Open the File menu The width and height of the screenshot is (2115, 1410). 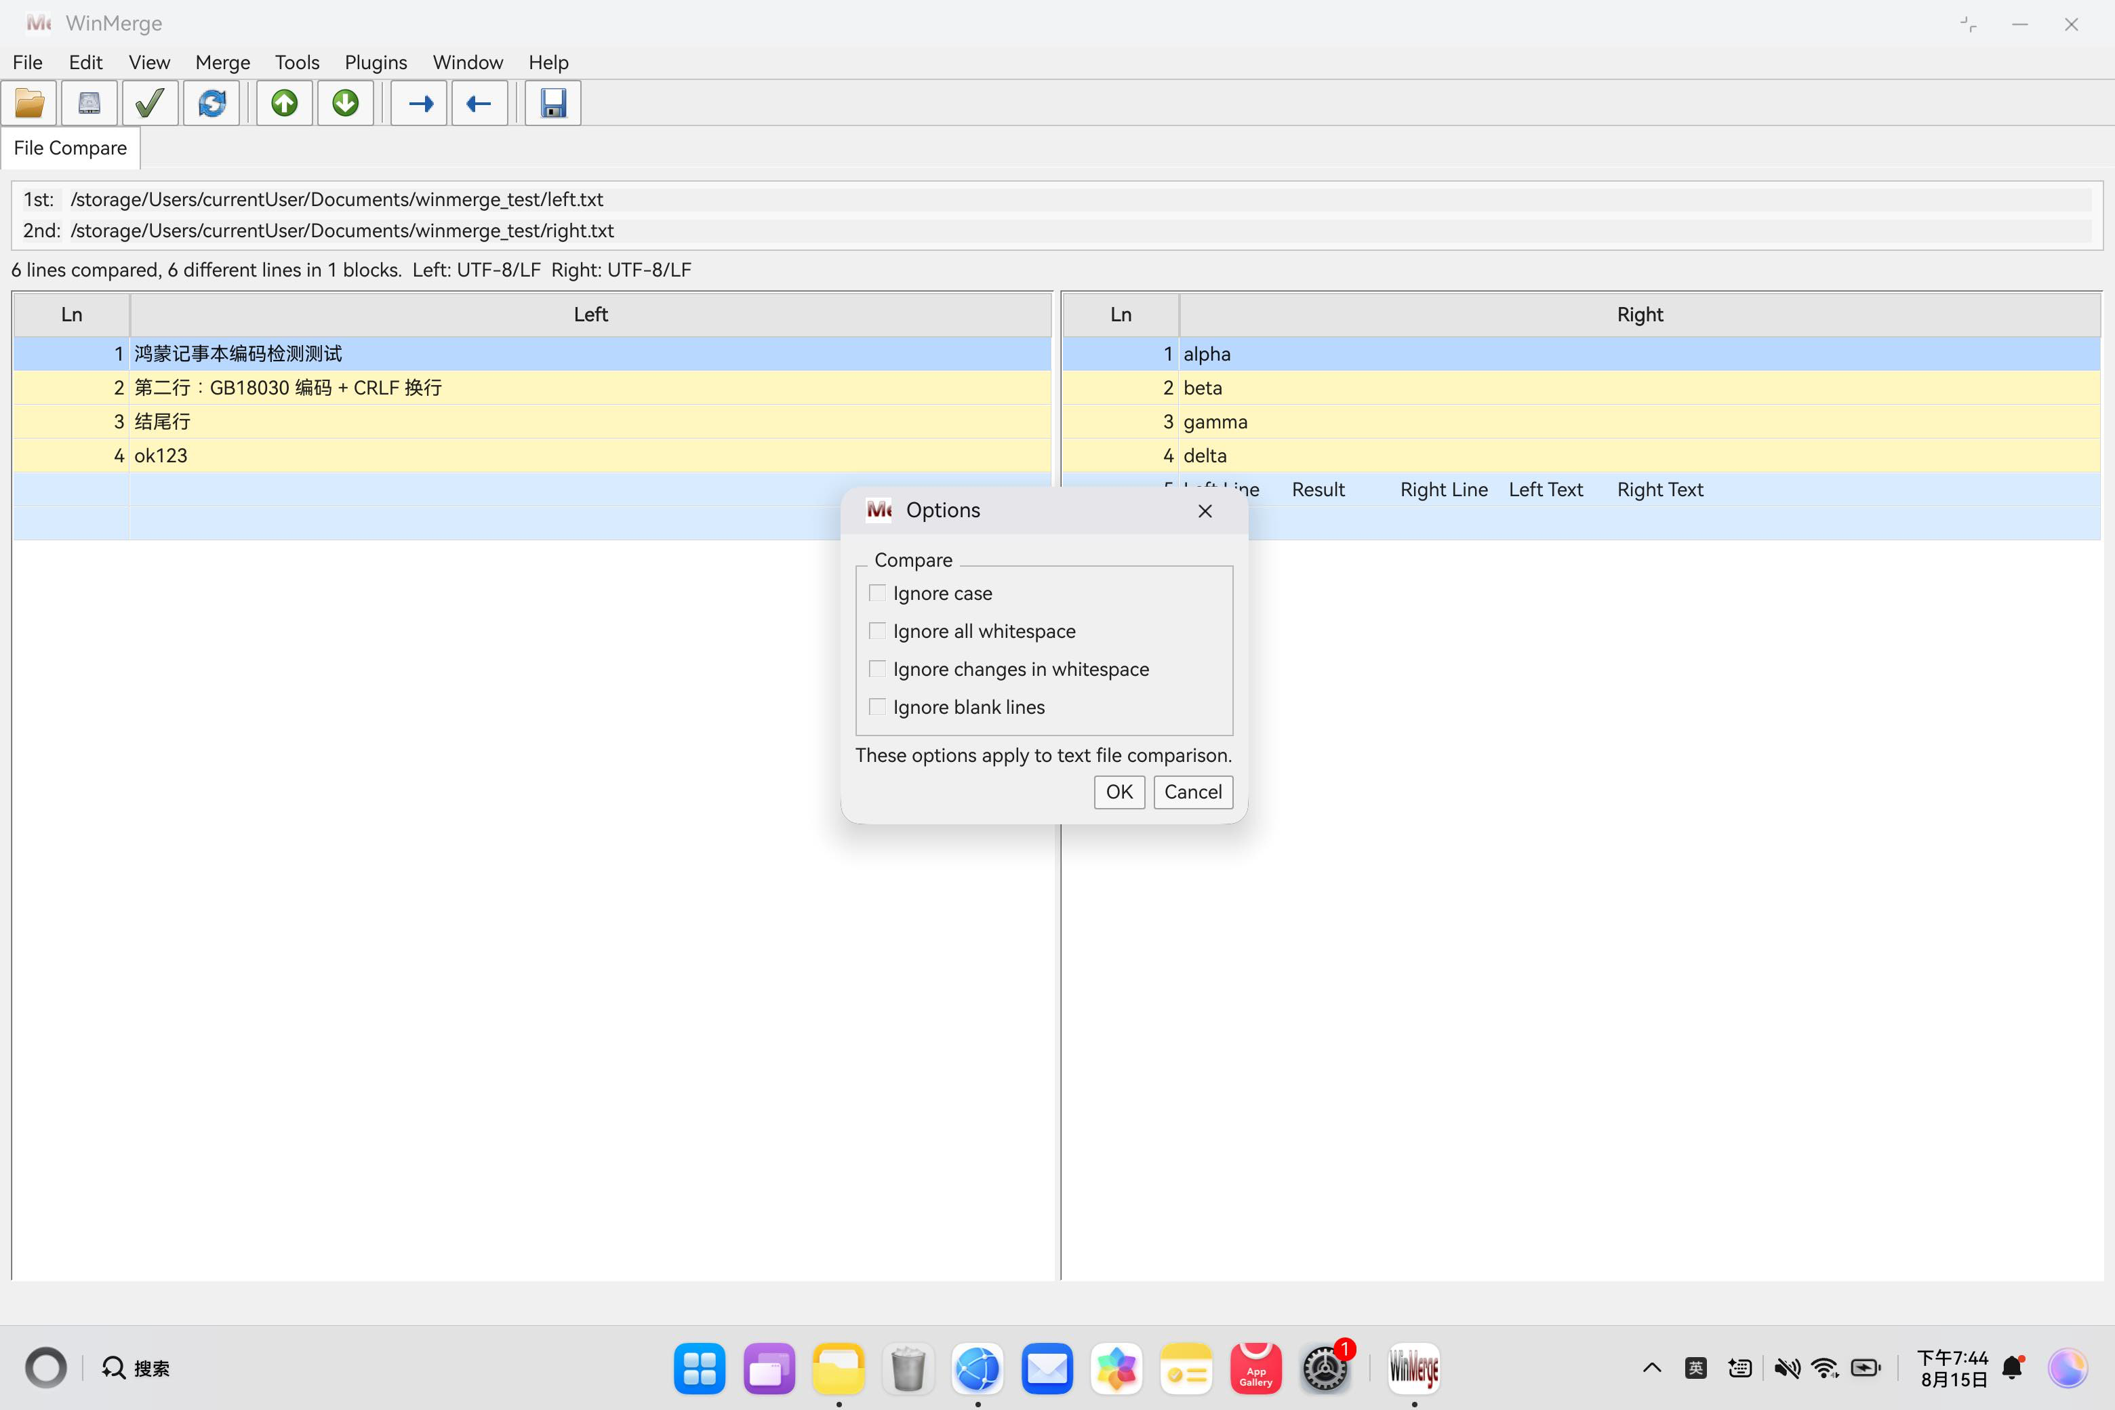[28, 62]
